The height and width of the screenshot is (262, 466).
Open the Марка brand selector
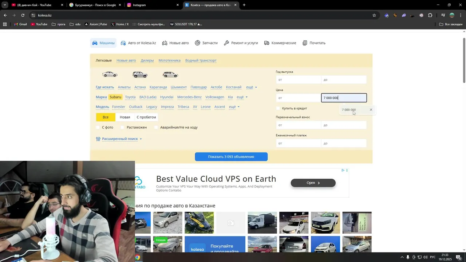101,97
